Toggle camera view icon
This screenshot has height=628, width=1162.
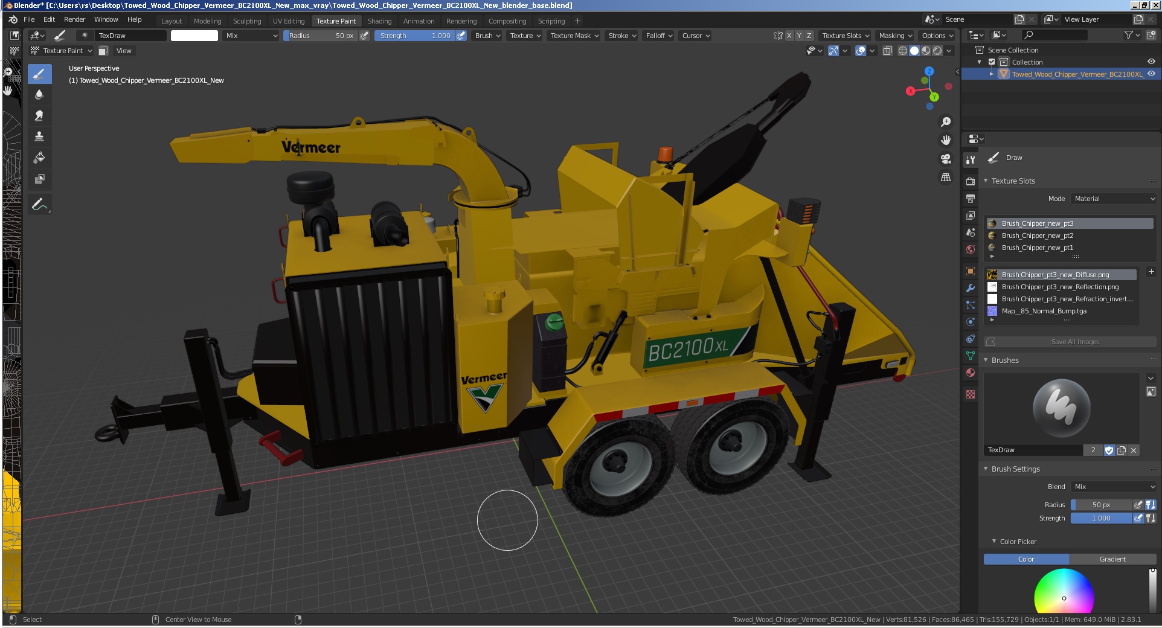tap(946, 159)
